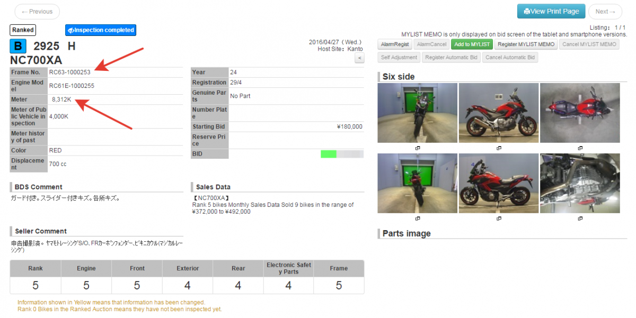636x318 pixels.
Task: Click the Parts image heading
Action: pos(407,233)
